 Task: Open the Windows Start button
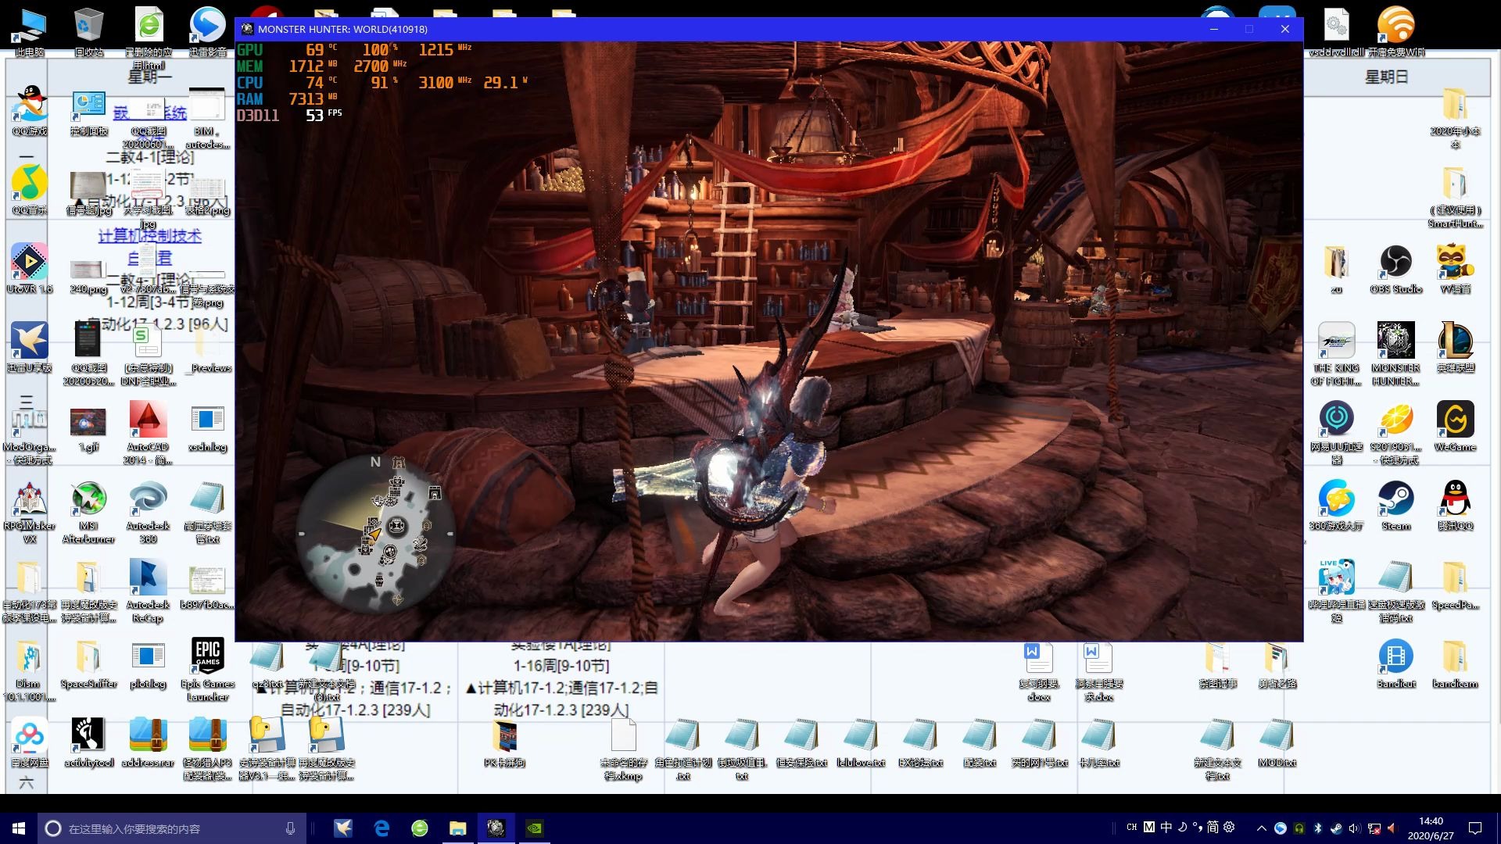pos(19,828)
